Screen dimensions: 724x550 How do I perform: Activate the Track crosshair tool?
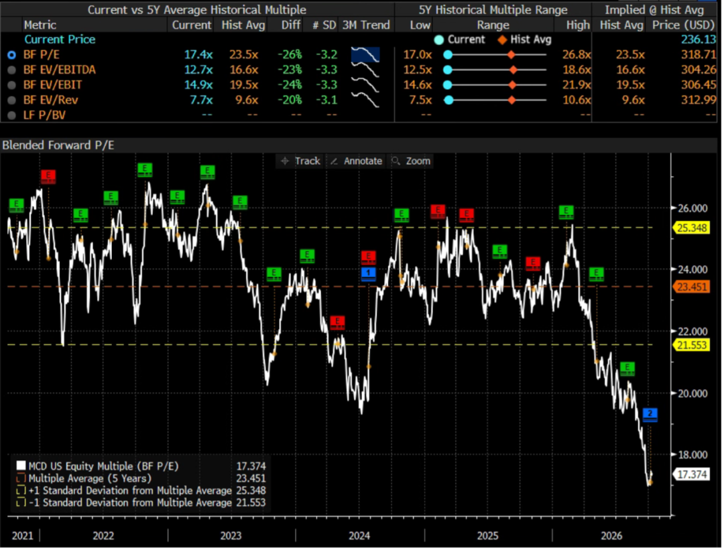pyautogui.click(x=300, y=161)
